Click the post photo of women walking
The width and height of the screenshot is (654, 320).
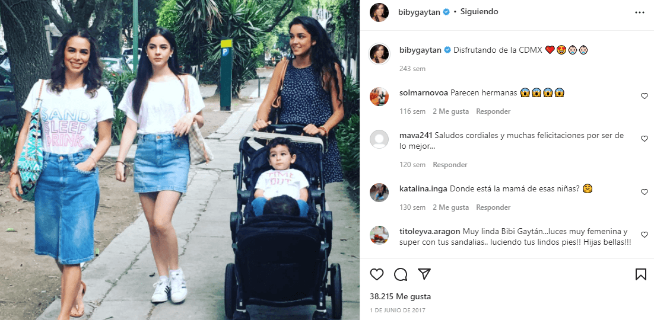[180, 160]
